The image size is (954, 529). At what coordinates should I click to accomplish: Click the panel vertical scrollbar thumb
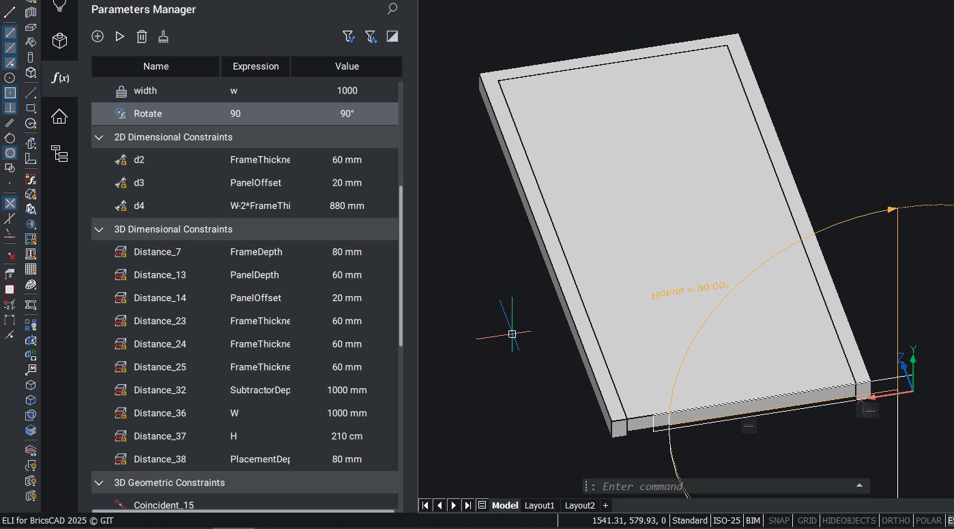[x=401, y=266]
